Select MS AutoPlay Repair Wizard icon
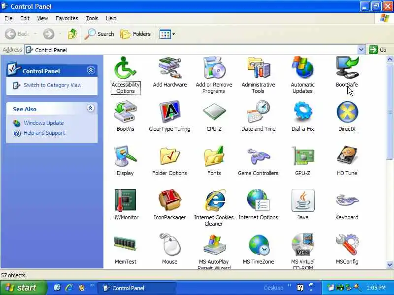Viewport: 394px width, 295px height. 214,244
